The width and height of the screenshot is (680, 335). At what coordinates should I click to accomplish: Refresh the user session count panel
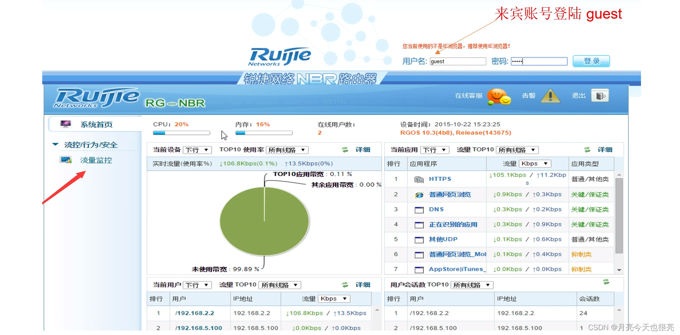click(606, 281)
